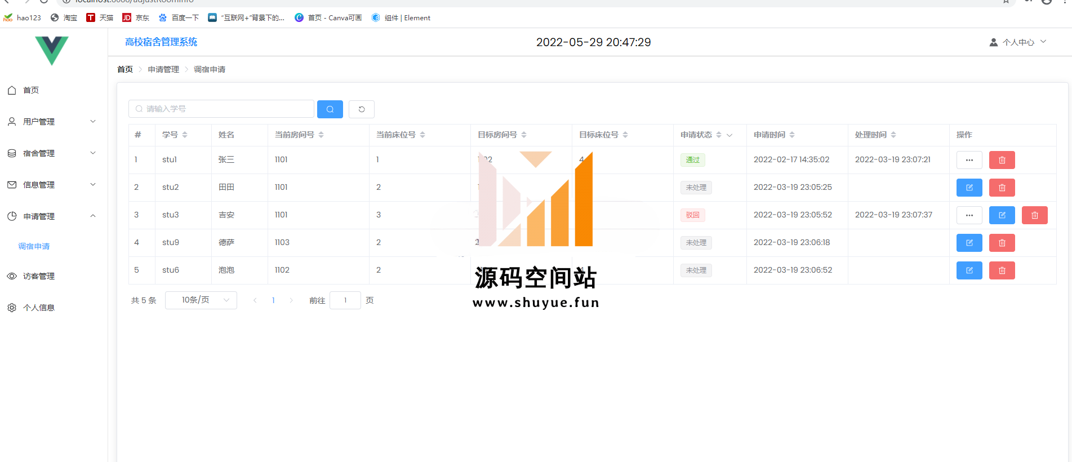Open 申请状态 filter dropdown arrow
The width and height of the screenshot is (1072, 462).
(x=730, y=135)
